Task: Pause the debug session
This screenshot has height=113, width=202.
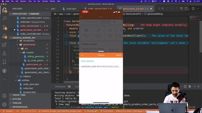Action: (163, 8)
